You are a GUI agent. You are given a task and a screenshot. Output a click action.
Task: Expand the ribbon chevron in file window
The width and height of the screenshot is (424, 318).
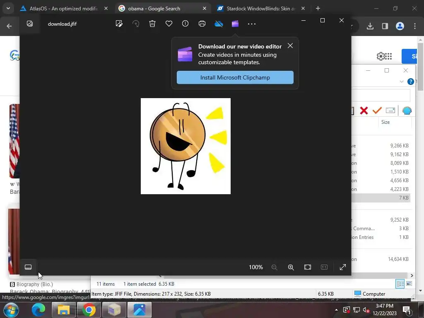pyautogui.click(x=402, y=82)
